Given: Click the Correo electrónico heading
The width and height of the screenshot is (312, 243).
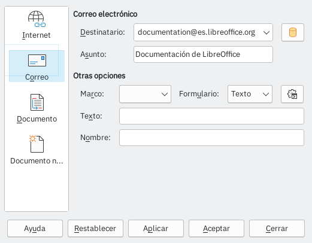Looking at the screenshot, I should coord(105,14).
